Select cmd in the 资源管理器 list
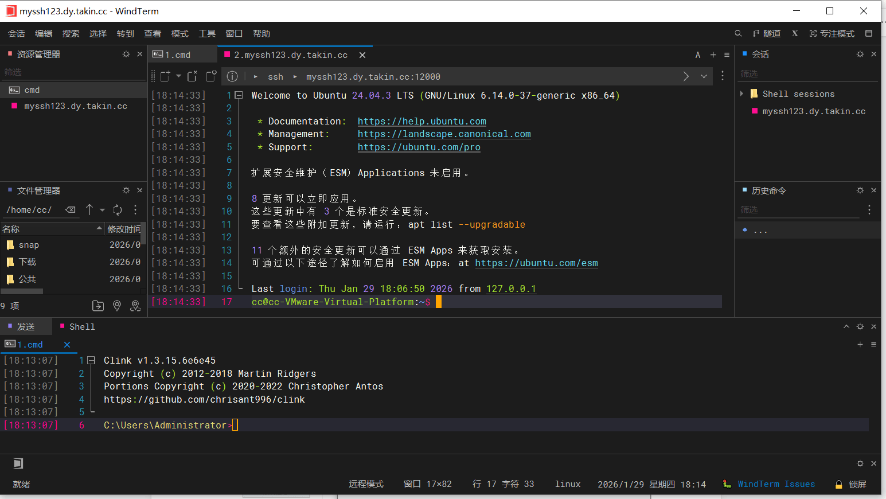Screen dimensions: 886x499 73,90
